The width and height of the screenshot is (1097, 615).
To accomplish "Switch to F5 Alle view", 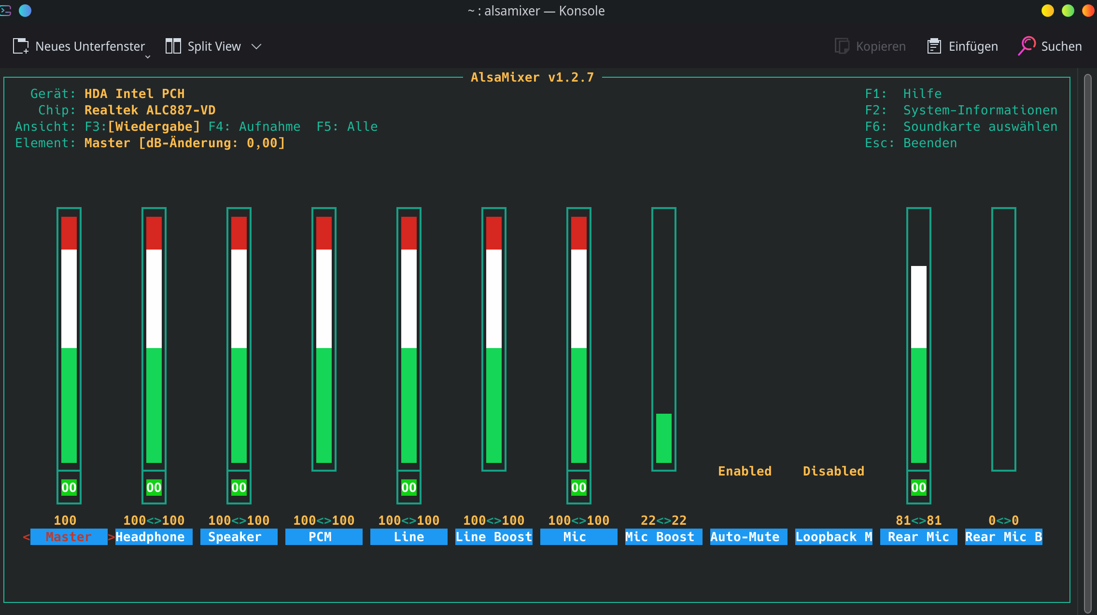I will (347, 126).
